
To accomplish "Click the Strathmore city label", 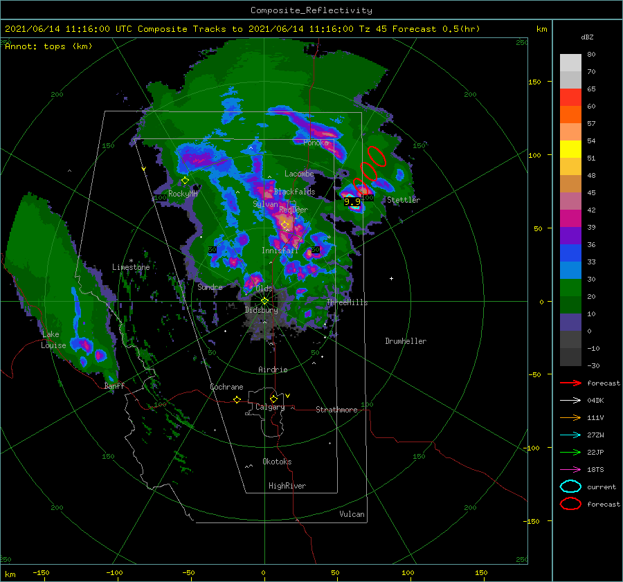I will [336, 410].
